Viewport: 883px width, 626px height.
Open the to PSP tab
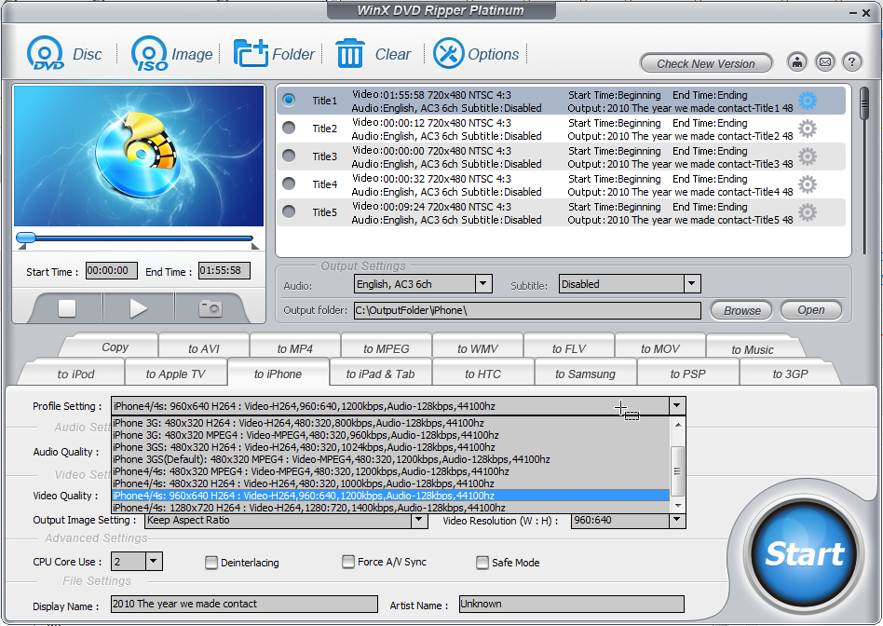pos(687,374)
